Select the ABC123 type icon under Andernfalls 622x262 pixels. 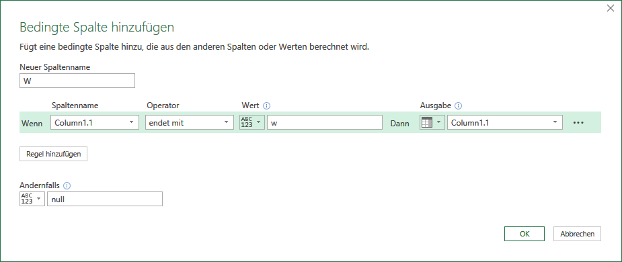pyautogui.click(x=27, y=199)
